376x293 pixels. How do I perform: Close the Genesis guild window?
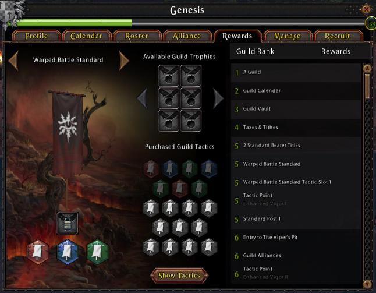click(x=366, y=9)
